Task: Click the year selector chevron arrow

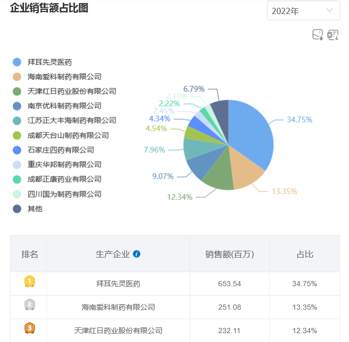Action: (329, 10)
